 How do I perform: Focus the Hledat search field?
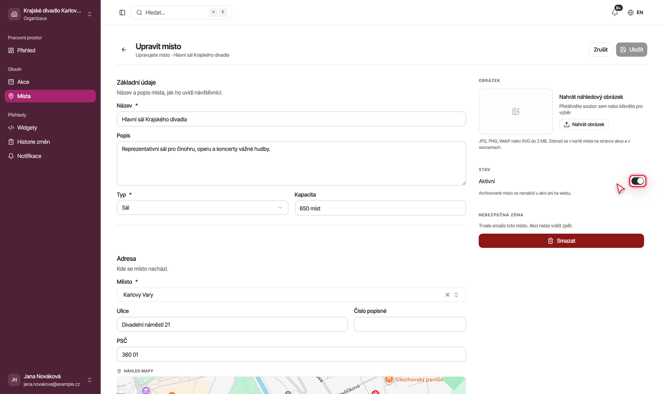click(x=181, y=13)
